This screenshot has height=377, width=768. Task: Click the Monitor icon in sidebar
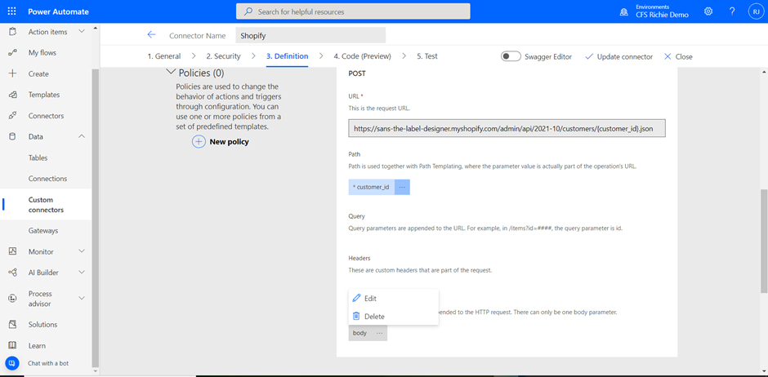click(13, 251)
